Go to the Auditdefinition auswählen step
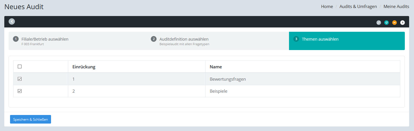 [x=184, y=39]
